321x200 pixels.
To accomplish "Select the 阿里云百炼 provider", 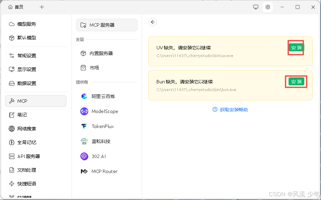I will click(104, 96).
